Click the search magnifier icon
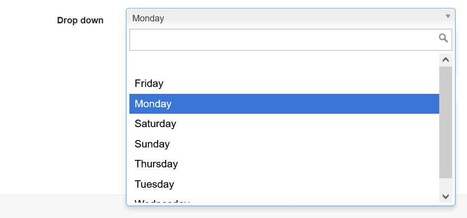The image size is (467, 218). [x=443, y=38]
